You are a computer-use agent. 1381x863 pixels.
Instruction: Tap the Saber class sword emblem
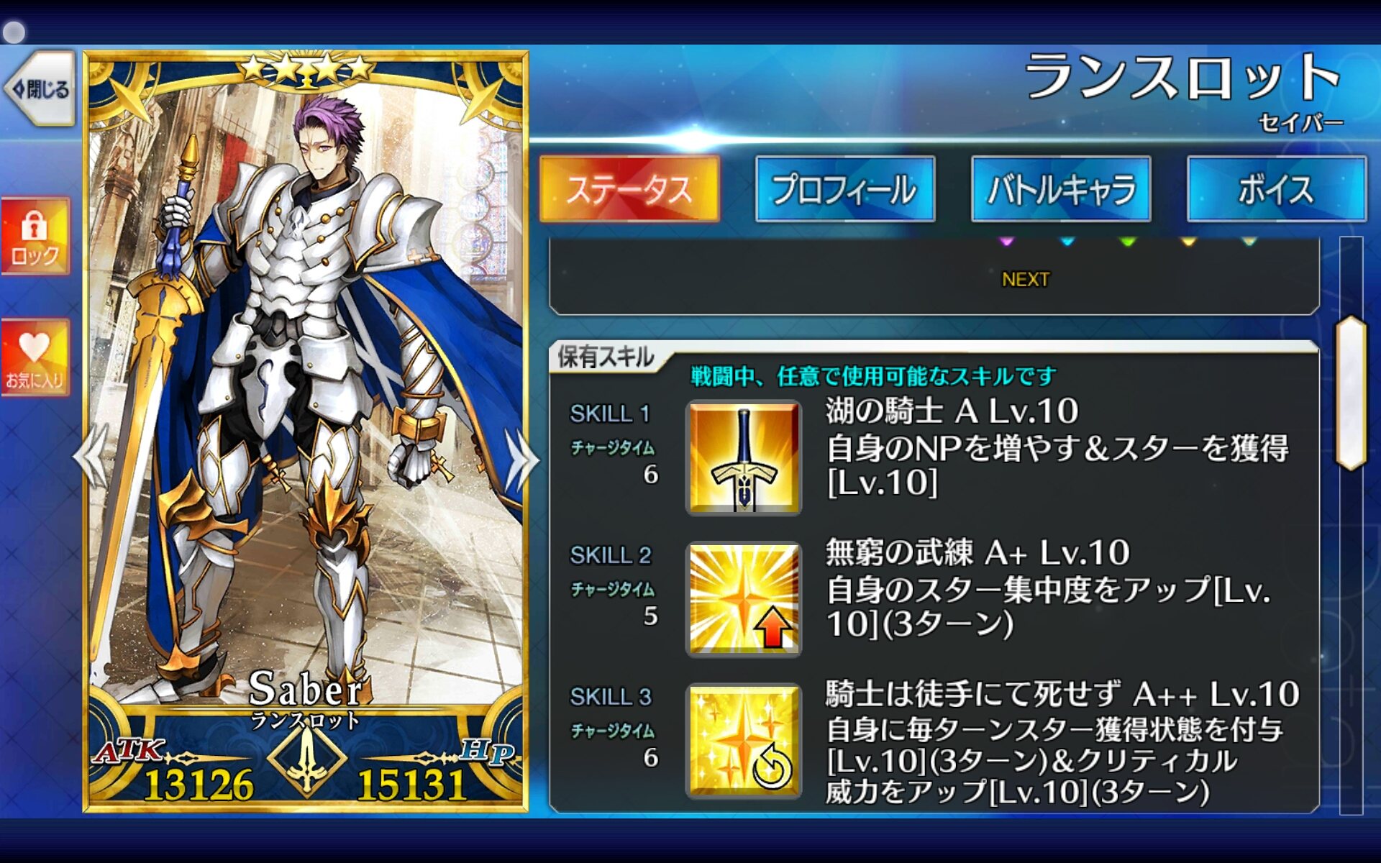click(307, 757)
